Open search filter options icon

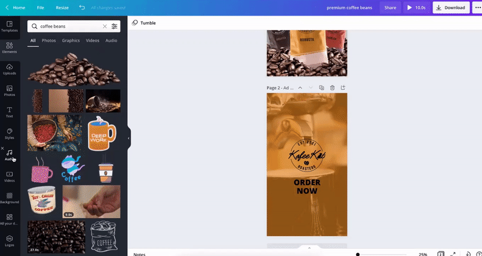pos(114,27)
